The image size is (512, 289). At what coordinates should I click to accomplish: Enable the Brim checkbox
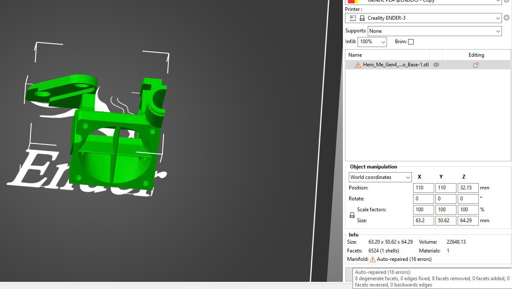(x=411, y=42)
